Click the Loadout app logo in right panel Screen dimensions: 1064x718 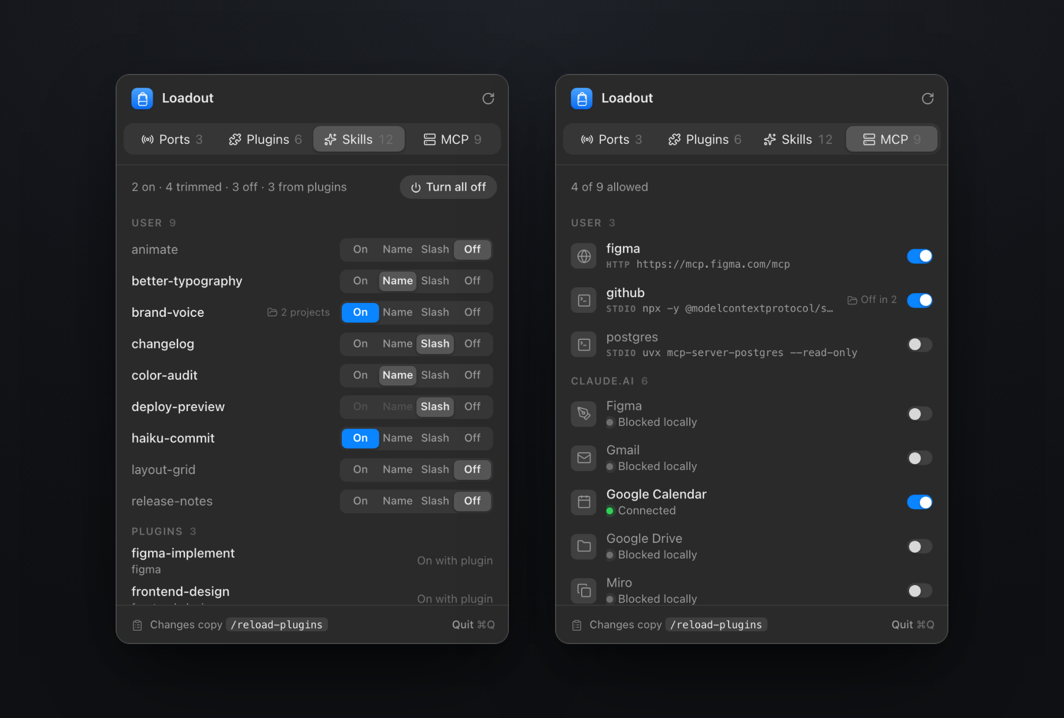click(582, 98)
